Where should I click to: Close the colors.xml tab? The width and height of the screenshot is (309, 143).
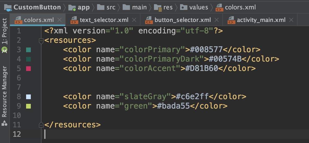pos(59,20)
